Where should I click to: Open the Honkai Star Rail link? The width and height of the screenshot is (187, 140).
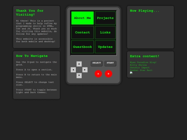pyautogui.click(x=141, y=70)
